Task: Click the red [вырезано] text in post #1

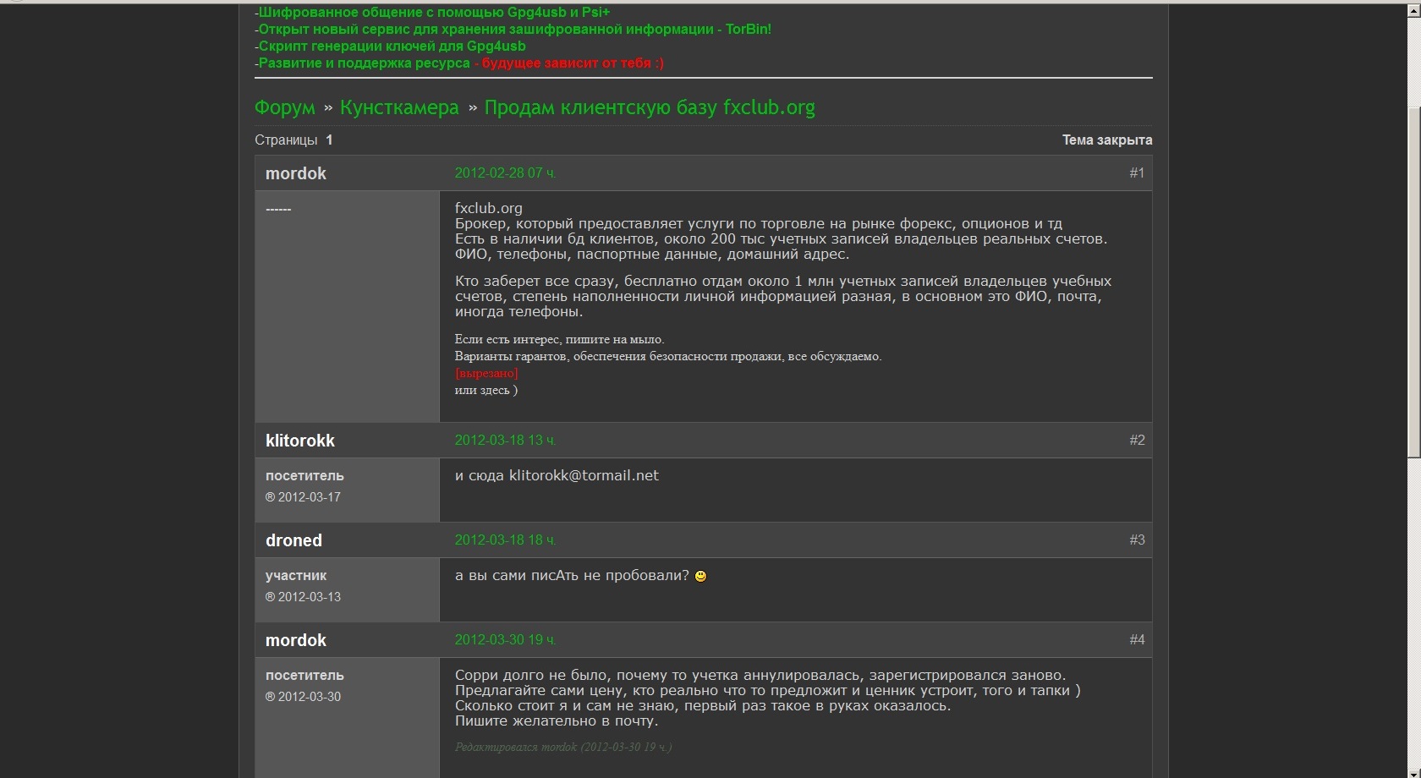Action: [x=486, y=373]
